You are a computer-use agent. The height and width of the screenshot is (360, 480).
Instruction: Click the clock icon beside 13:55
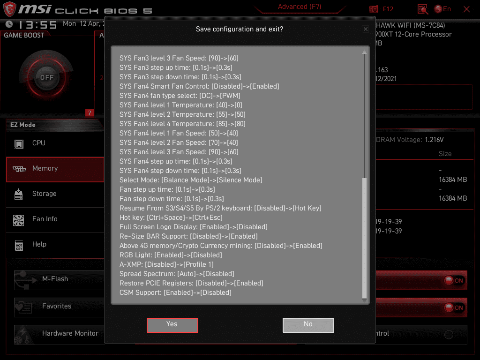coord(9,24)
